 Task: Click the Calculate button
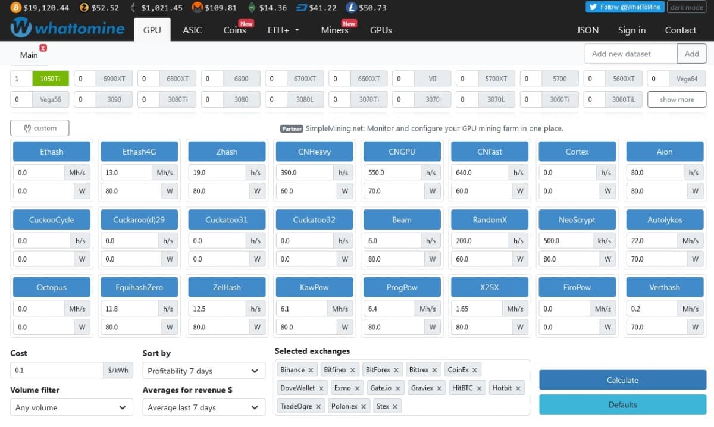(622, 380)
